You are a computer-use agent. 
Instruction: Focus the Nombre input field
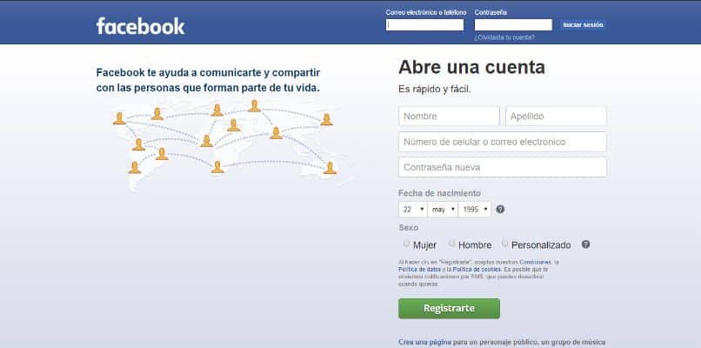pyautogui.click(x=449, y=116)
